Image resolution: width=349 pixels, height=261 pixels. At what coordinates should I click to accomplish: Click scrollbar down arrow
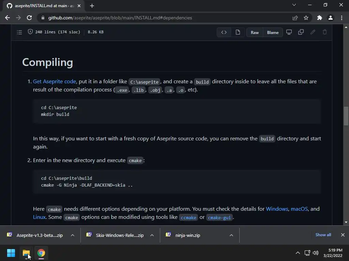(346, 222)
